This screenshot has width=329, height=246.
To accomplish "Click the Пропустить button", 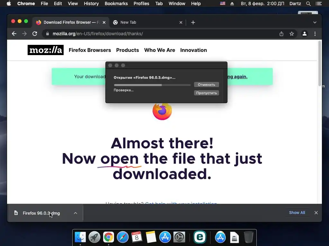I will [207, 93].
